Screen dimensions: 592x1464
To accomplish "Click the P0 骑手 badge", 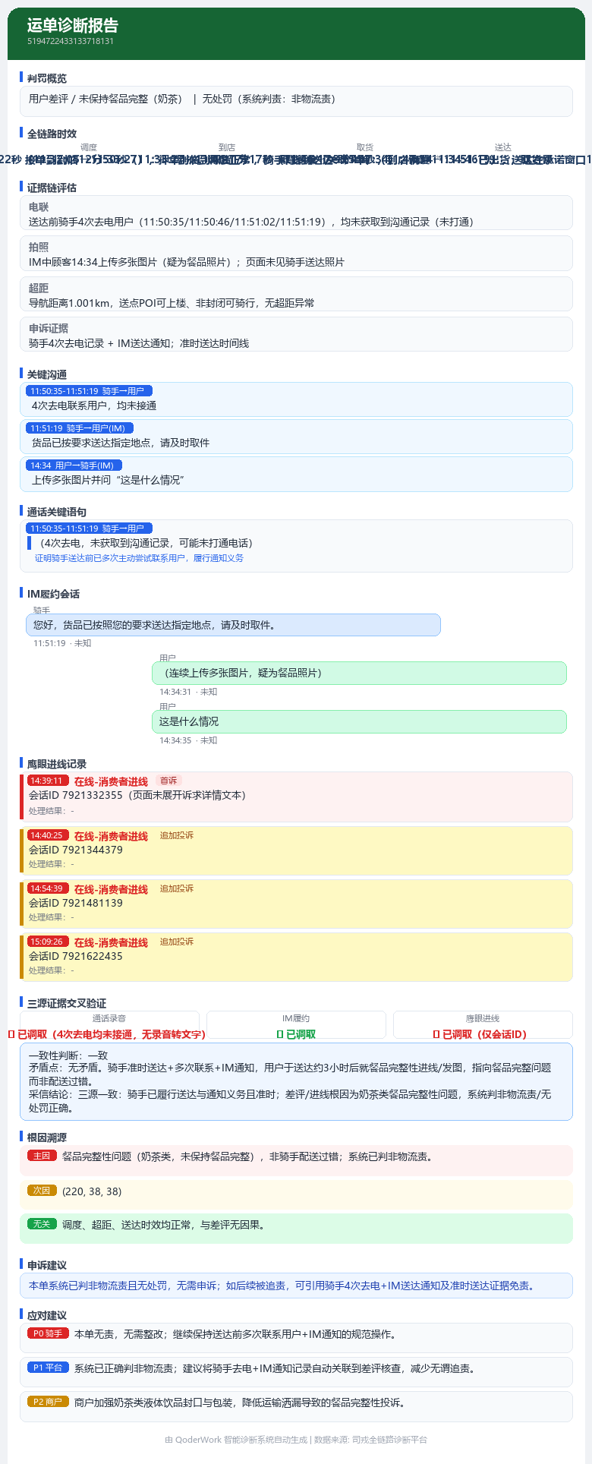I will (x=48, y=1333).
